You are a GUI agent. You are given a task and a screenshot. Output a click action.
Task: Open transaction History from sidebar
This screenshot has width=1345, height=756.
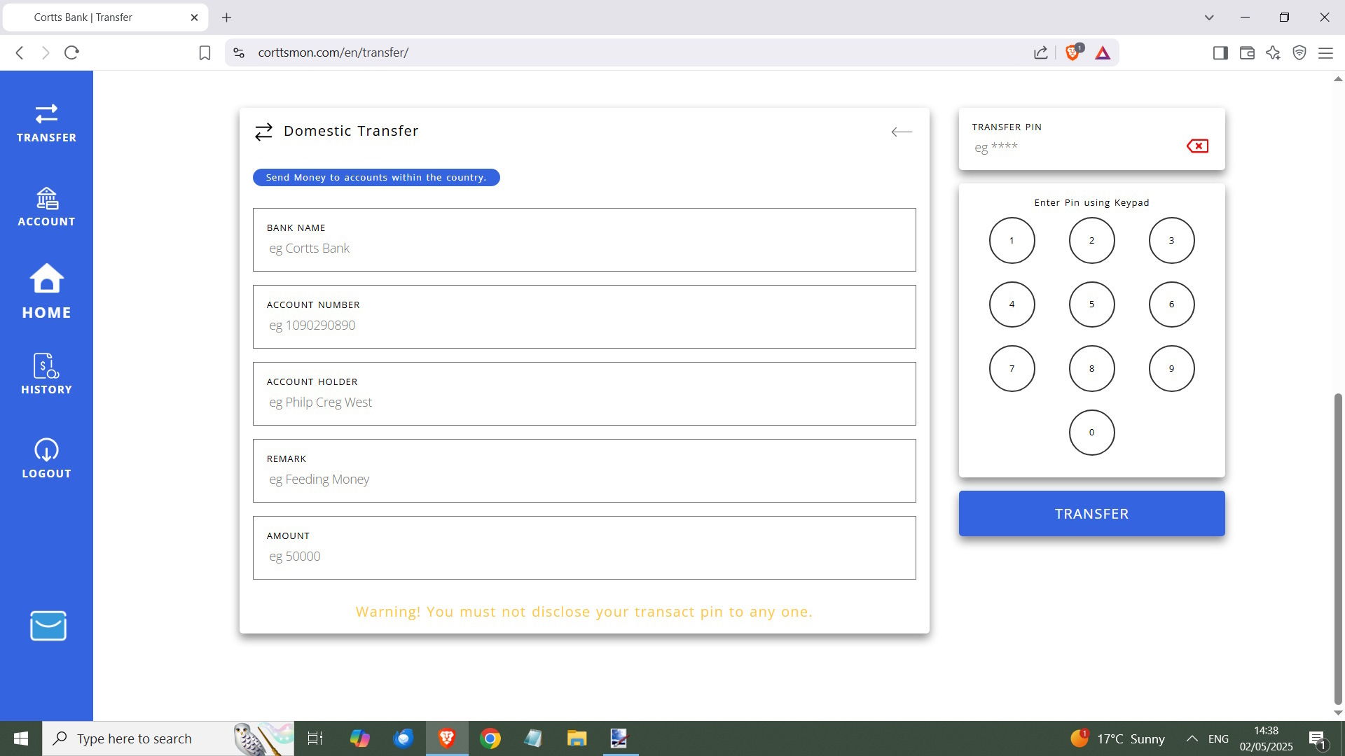coord(46,374)
